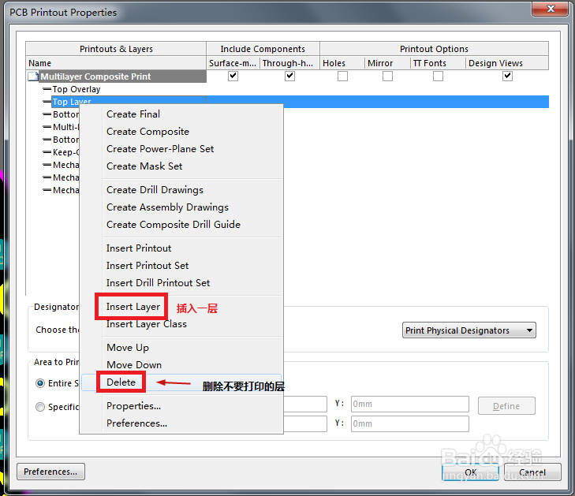Click the Printouts & Layers header
575x496 pixels.
(x=116, y=49)
